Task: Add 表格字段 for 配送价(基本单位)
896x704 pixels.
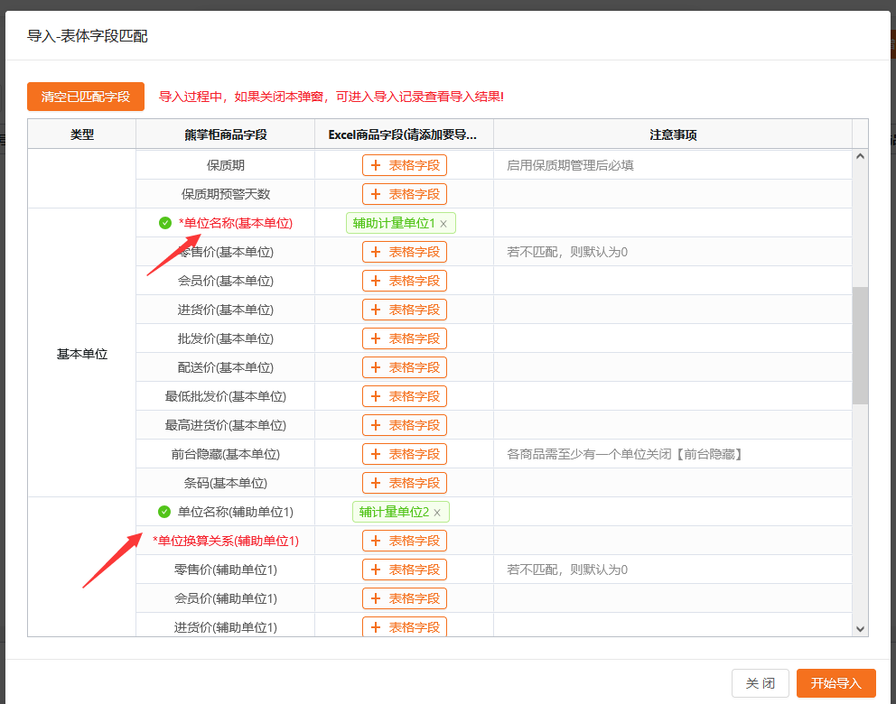Action: pos(405,367)
